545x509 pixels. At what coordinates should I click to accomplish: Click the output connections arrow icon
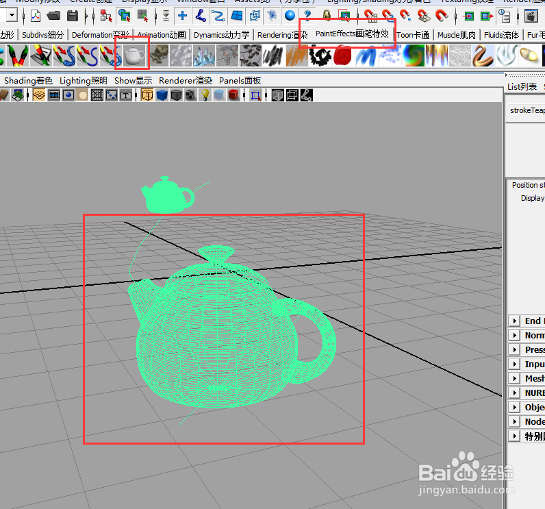pos(487,16)
